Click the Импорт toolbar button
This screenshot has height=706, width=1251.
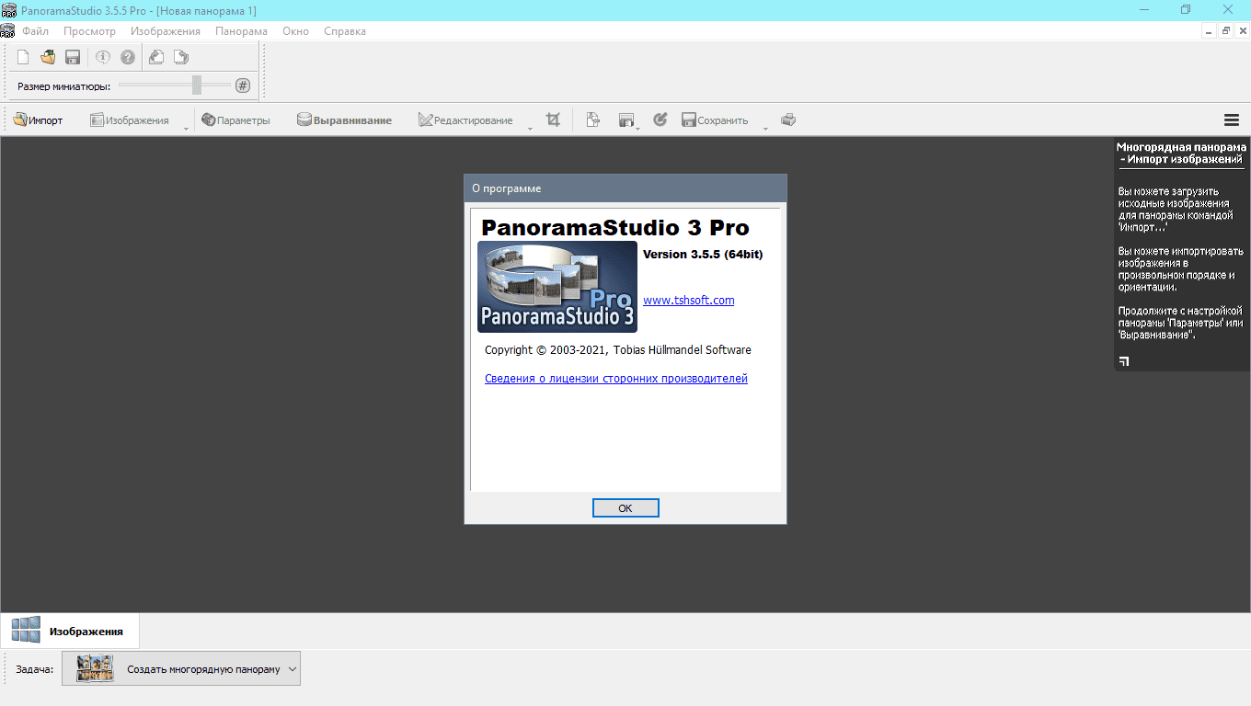[x=38, y=120]
